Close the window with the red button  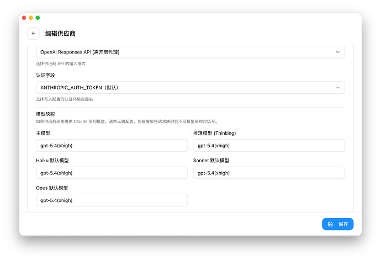(24, 18)
